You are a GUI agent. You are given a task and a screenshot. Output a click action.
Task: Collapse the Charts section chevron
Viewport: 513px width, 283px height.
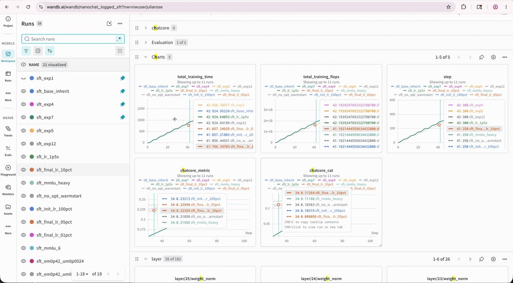coord(146,57)
